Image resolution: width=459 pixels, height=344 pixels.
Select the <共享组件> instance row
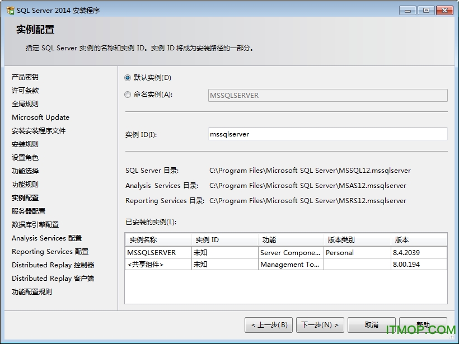coord(286,265)
